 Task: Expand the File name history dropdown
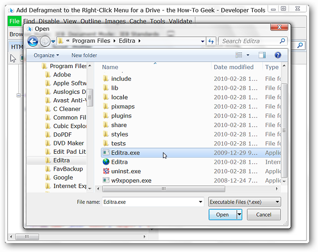200,202
